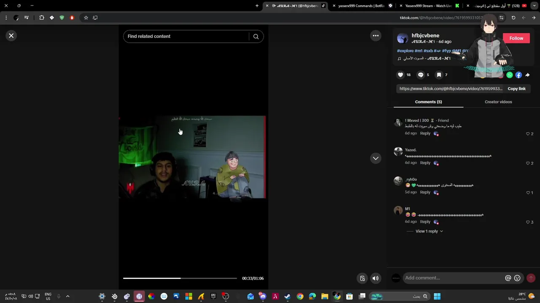This screenshot has width=540, height=303.
Task: Open Steam from the taskbar
Action: (287, 296)
